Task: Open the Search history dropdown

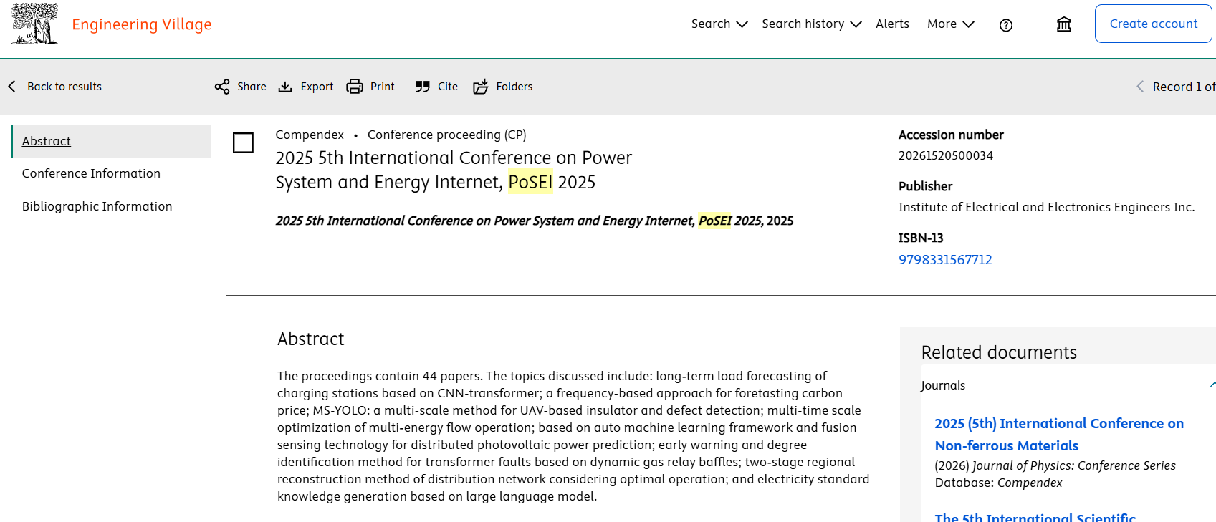Action: [811, 24]
